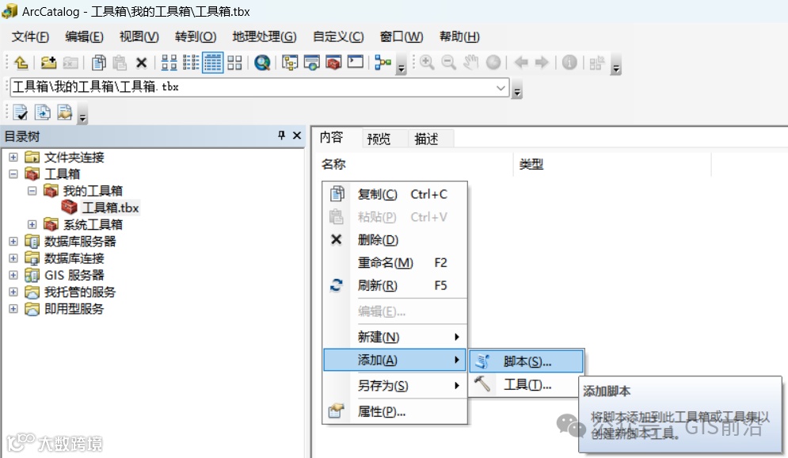The width and height of the screenshot is (788, 458).
Task: Choose 重命名(M) in context menu
Action: (395, 262)
